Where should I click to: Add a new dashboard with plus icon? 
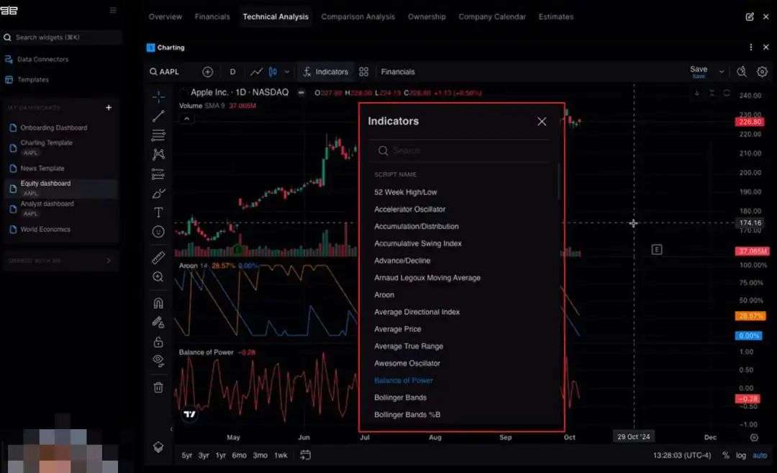click(109, 107)
